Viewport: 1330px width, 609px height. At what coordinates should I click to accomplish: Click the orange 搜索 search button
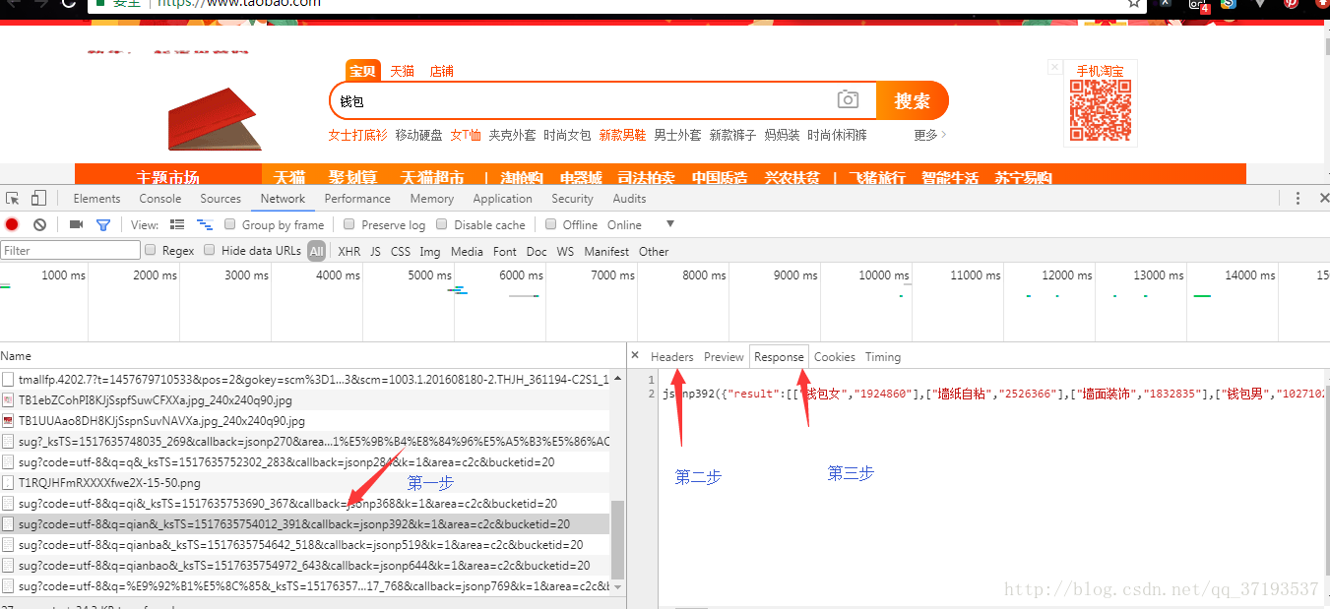click(x=912, y=100)
